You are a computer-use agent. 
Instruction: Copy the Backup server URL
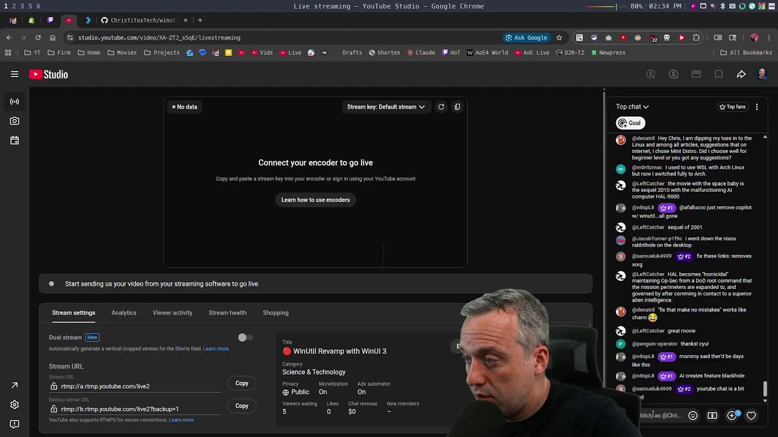[x=242, y=406]
